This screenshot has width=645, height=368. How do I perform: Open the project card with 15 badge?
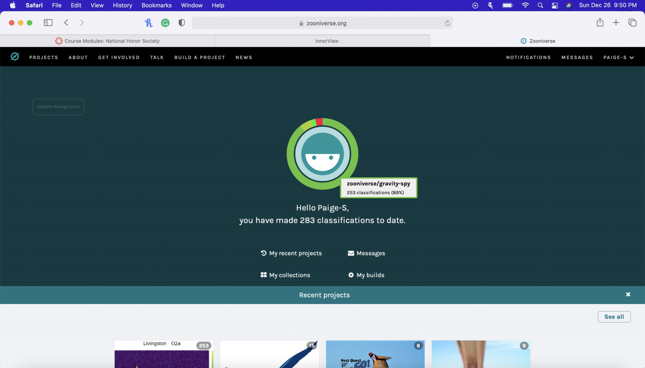pos(270,354)
